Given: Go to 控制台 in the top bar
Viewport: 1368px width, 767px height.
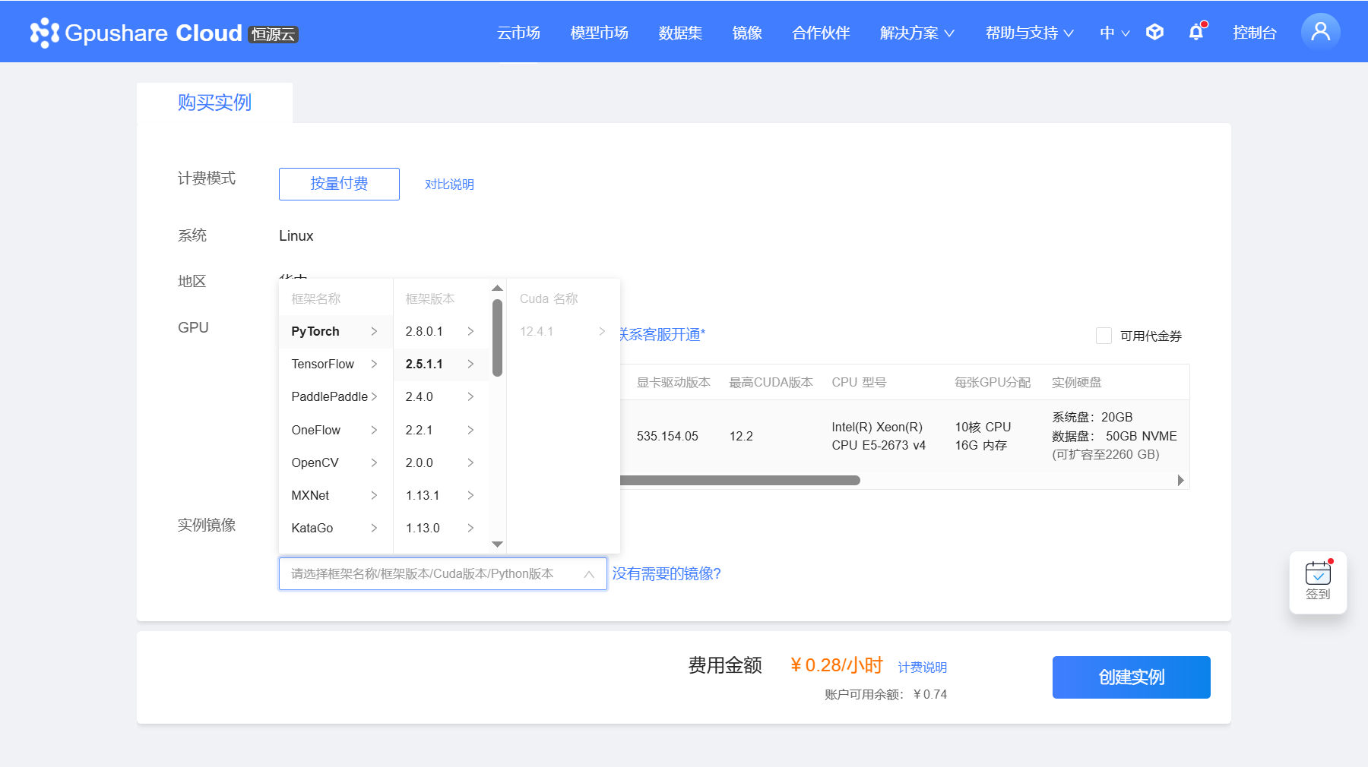Looking at the screenshot, I should coord(1255,33).
